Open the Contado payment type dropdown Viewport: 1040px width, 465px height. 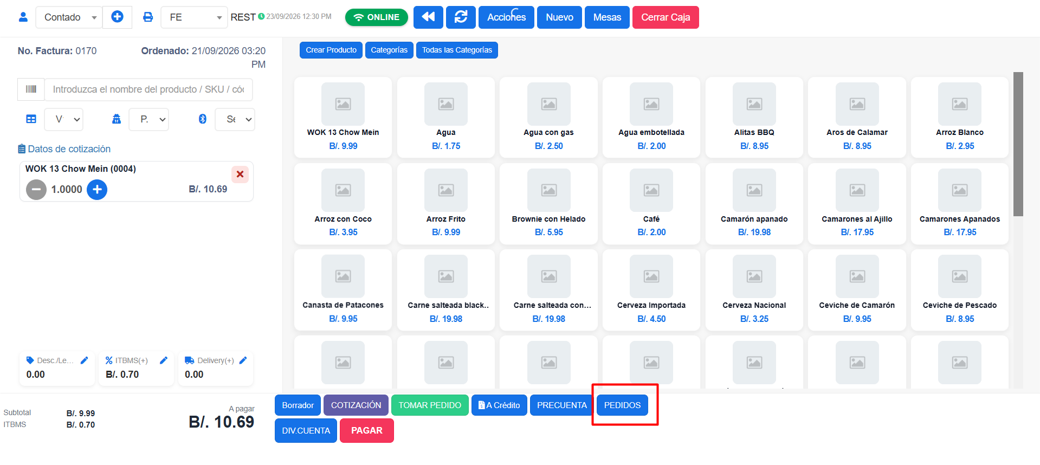click(69, 17)
